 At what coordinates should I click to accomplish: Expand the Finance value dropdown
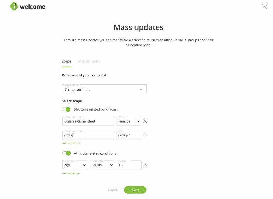[129, 121]
